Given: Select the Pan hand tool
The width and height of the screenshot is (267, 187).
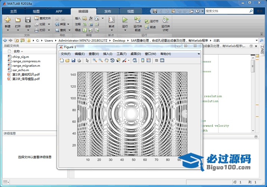Looking at the screenshot, I should [106, 60].
